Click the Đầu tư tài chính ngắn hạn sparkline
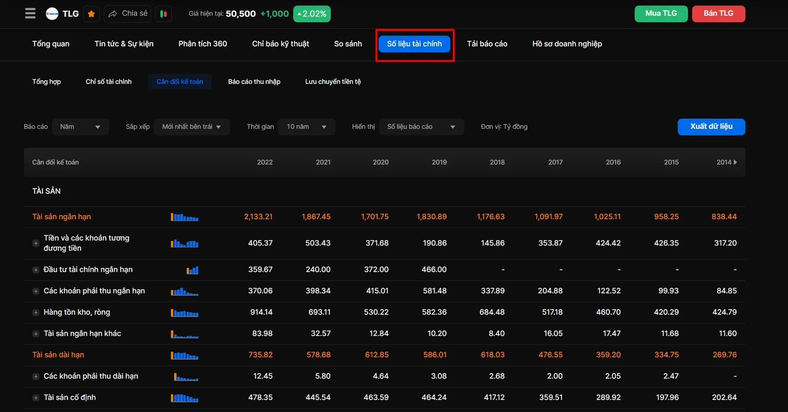788x412 pixels. coord(192,270)
